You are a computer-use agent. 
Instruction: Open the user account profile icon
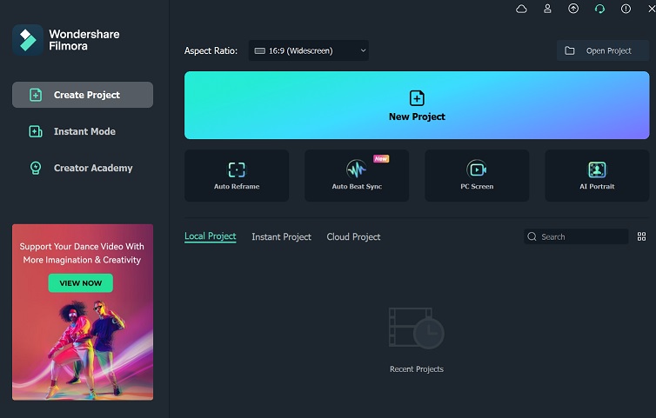coord(547,9)
